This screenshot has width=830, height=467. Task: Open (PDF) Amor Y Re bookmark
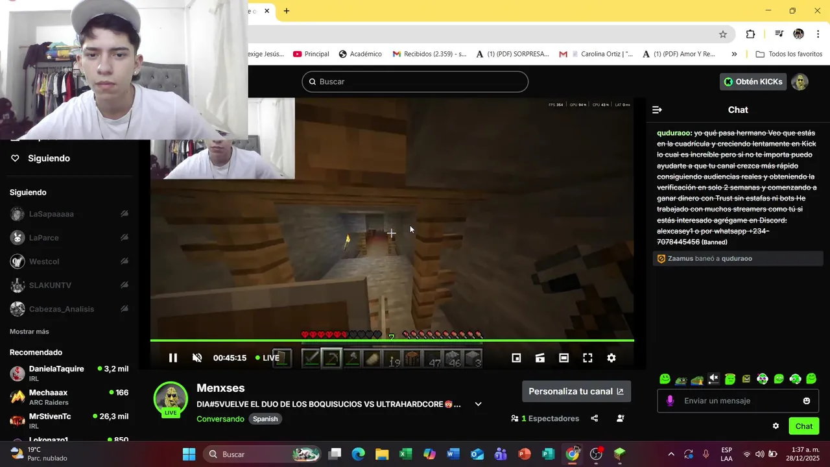(x=679, y=54)
